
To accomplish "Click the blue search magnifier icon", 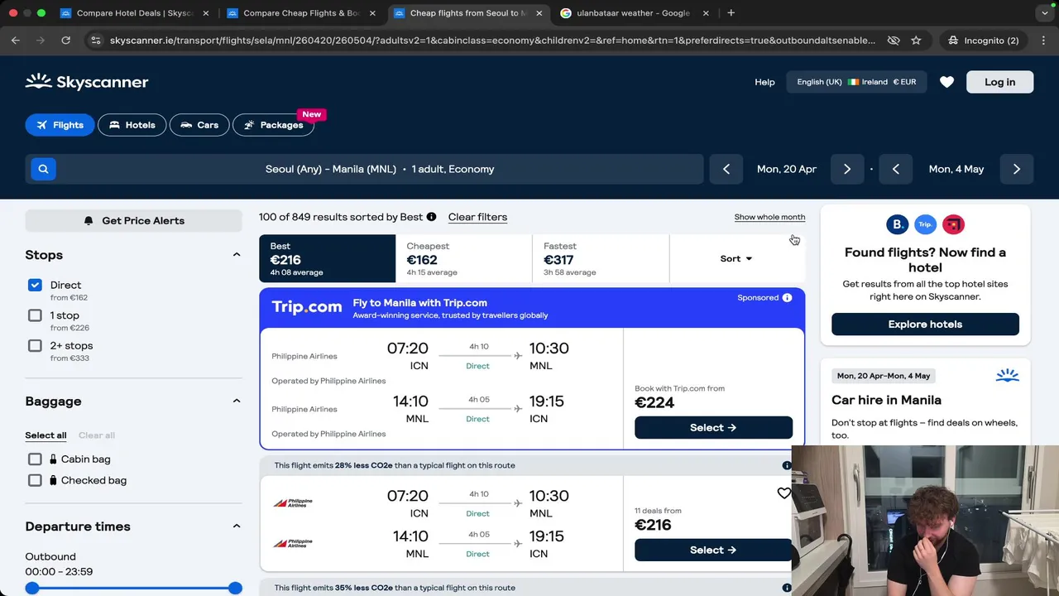I will [x=43, y=169].
